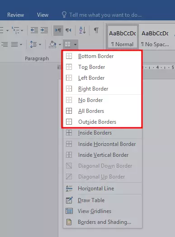Screen dimensions: 175x237
Task: Click the View Gridlines table icon
Action: click(x=69, y=211)
